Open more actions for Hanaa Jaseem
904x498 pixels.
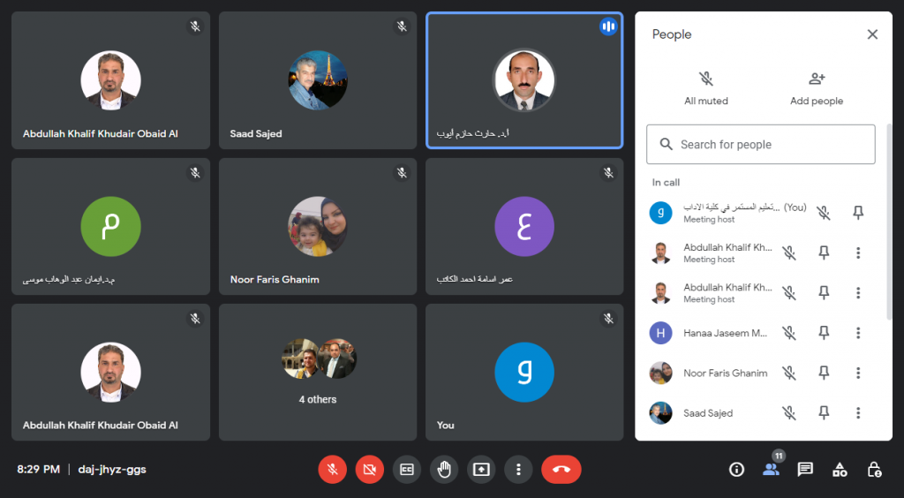[x=858, y=333]
